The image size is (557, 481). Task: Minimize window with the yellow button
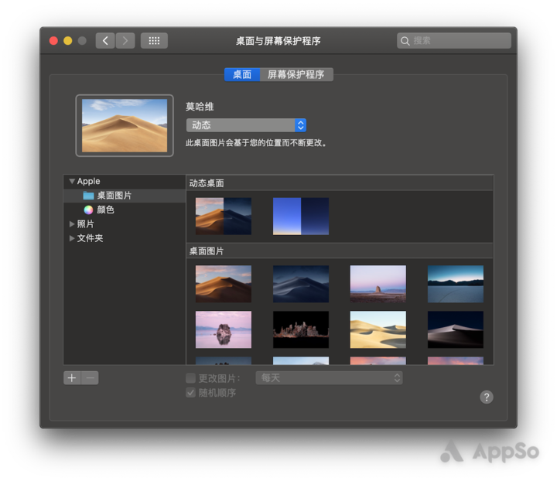(x=68, y=41)
